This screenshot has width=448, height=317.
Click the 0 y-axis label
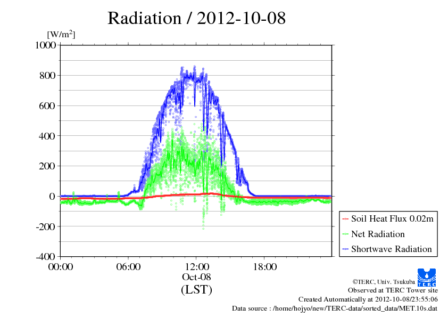(x=52, y=197)
